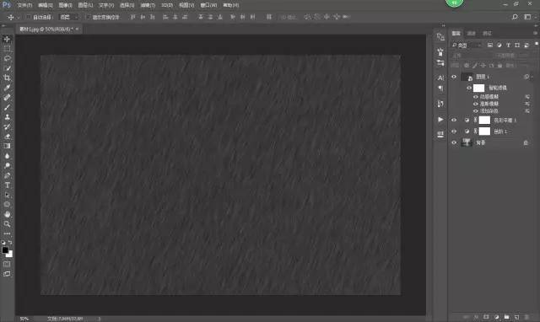540x322 pixels.
Task: Toggle visibility of the smart filters mask
Action: coord(469,88)
